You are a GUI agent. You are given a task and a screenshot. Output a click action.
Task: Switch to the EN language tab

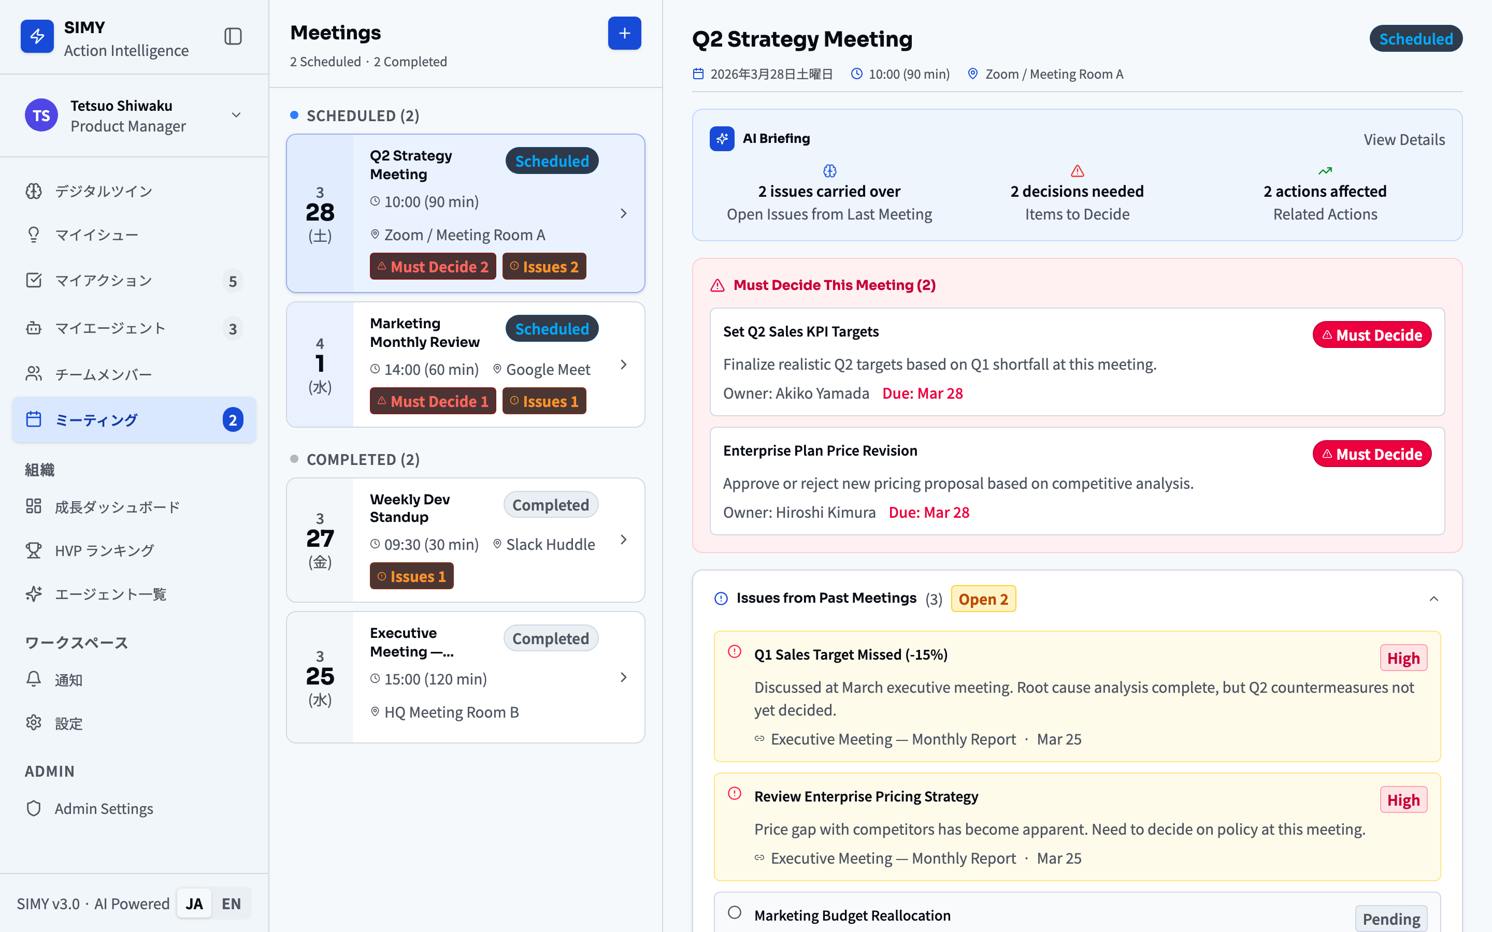231,903
